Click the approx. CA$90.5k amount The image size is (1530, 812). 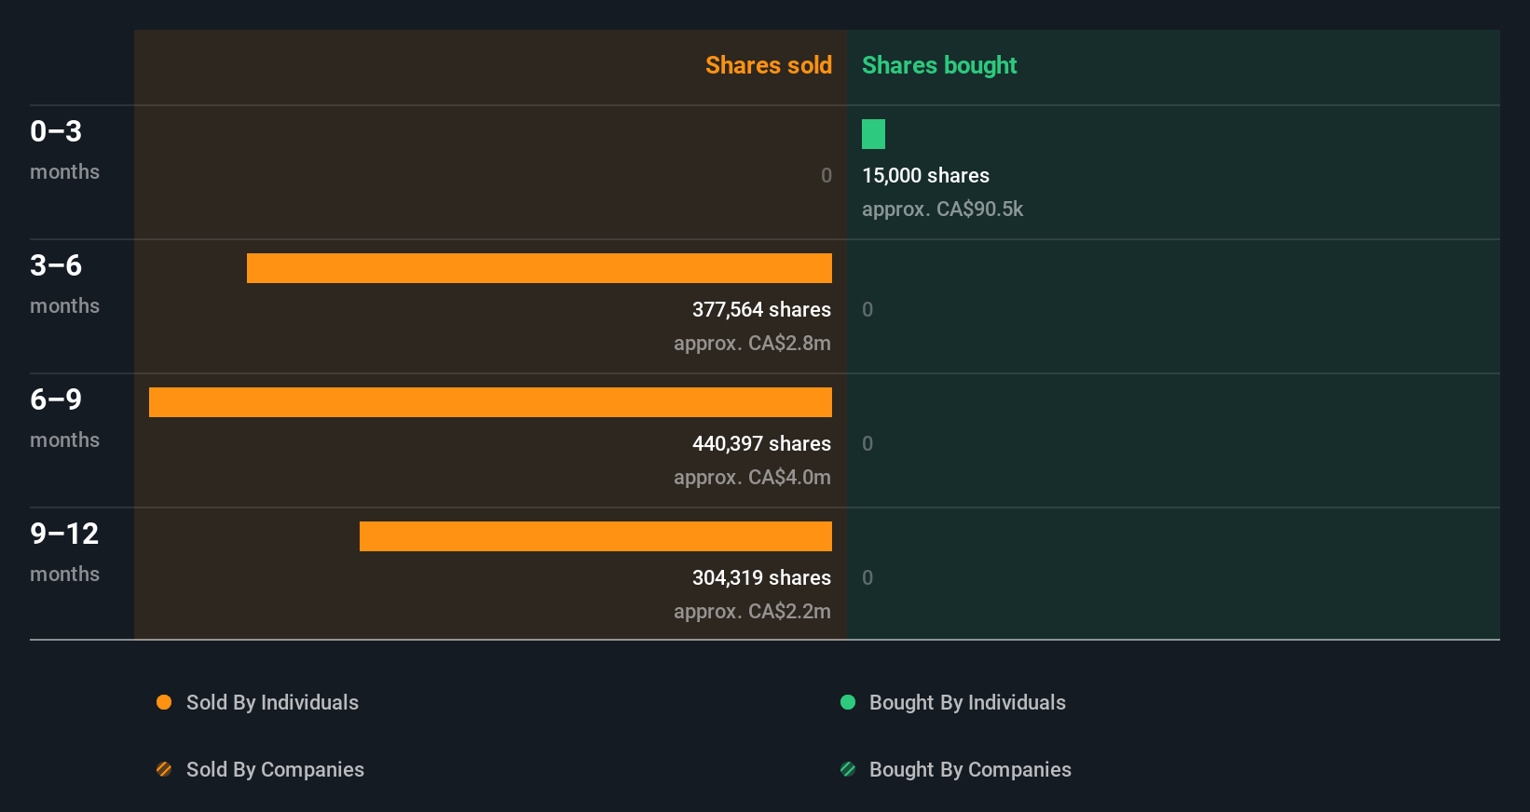click(x=942, y=210)
